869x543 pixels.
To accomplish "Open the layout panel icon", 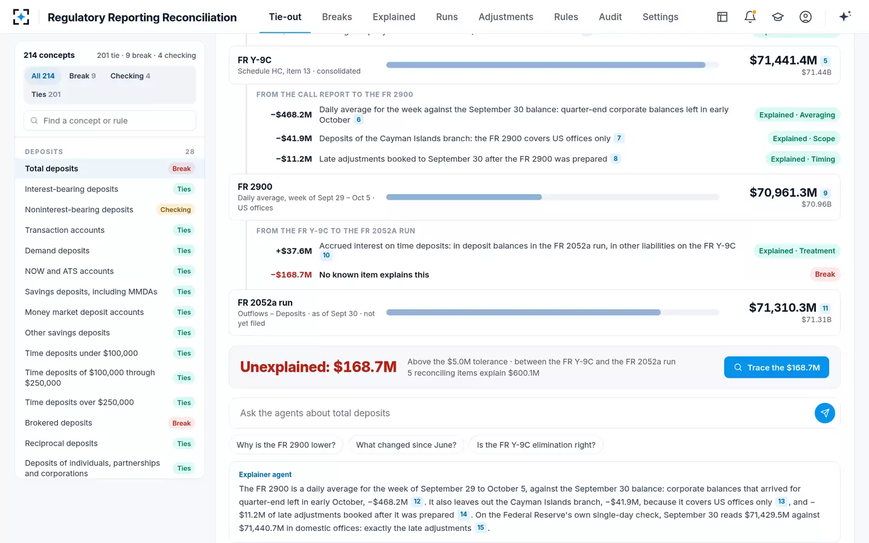I will coord(722,17).
